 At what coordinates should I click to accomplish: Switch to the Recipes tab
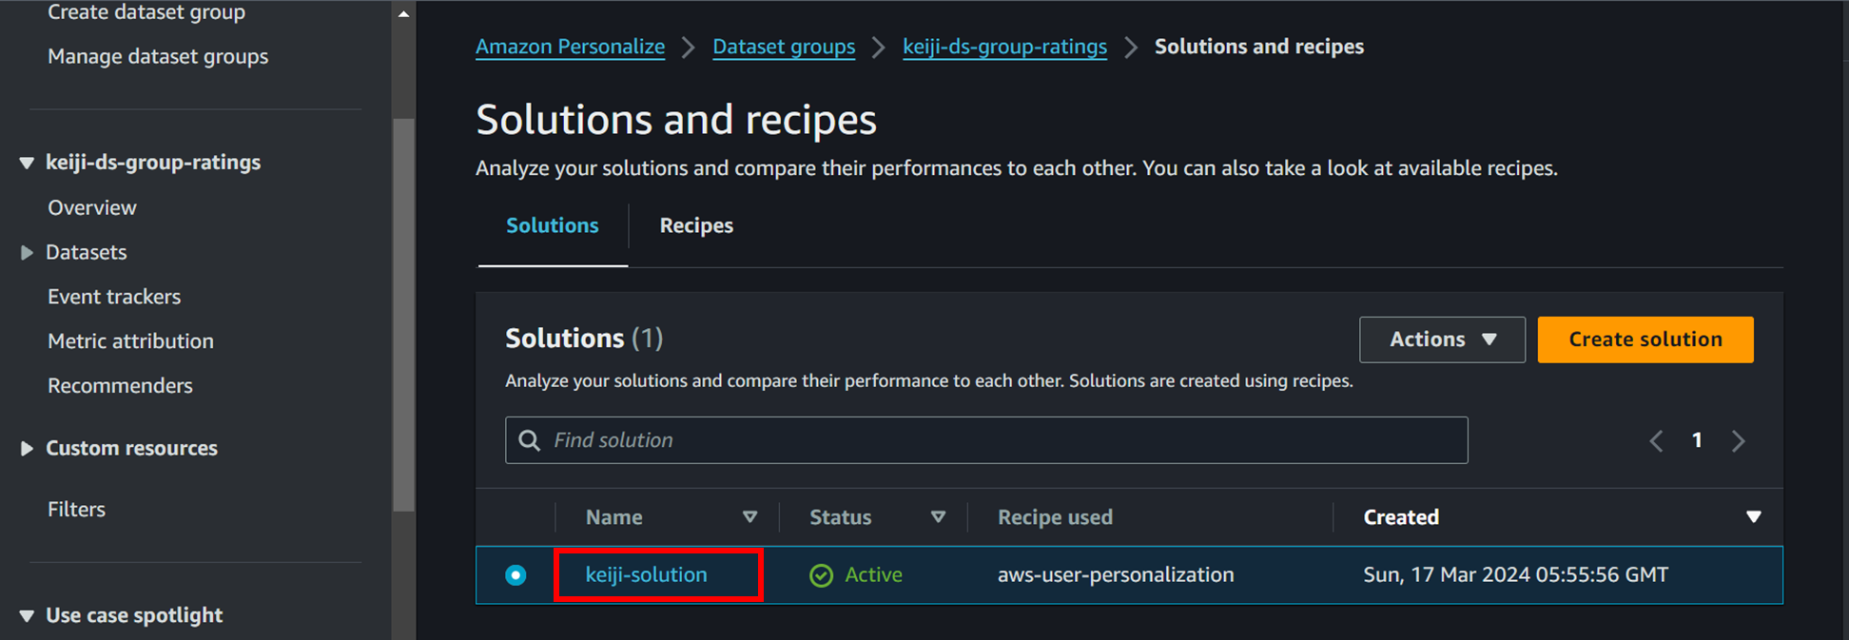pyautogui.click(x=696, y=225)
